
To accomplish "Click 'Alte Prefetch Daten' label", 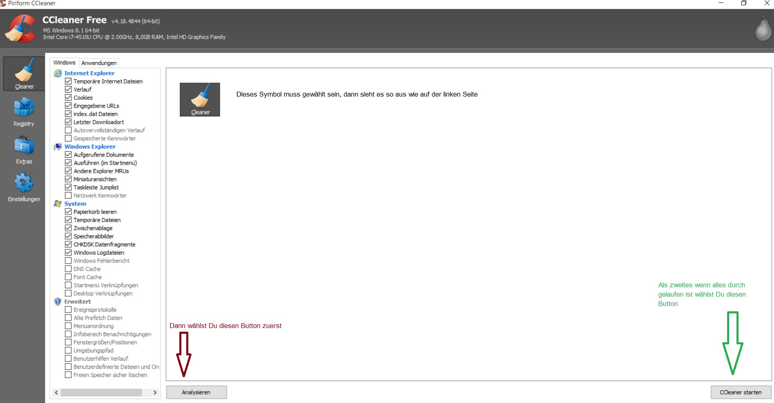I will click(98, 318).
